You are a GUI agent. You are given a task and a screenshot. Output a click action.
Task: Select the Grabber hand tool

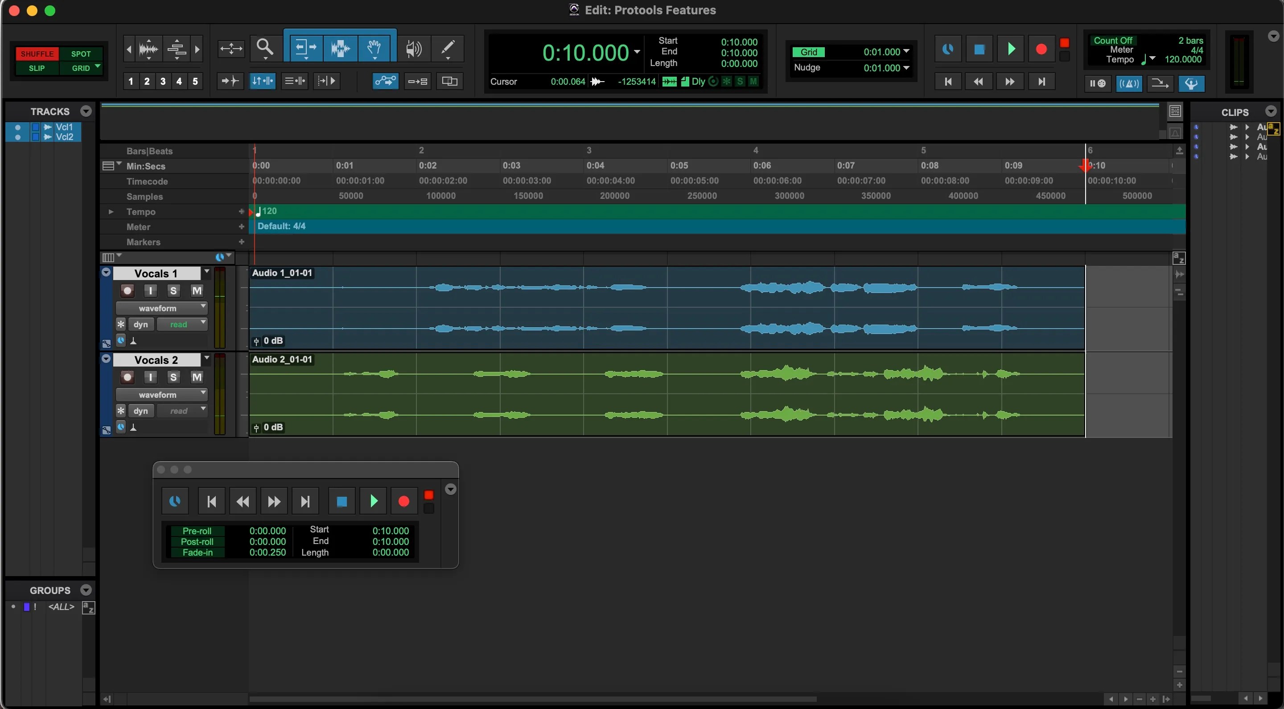pos(374,48)
